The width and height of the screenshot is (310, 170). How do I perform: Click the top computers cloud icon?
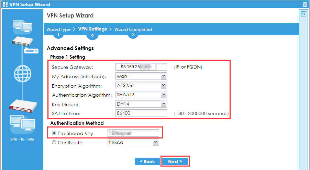coord(22,27)
